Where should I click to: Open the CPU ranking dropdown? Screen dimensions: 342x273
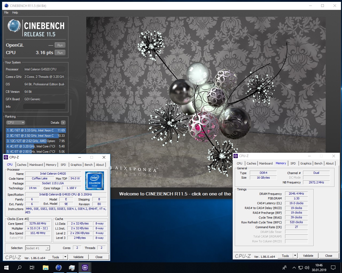[15, 123]
